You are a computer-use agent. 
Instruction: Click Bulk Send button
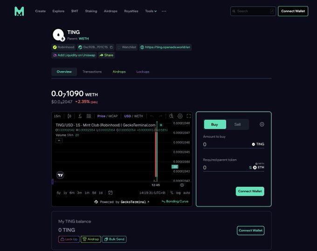point(114,239)
